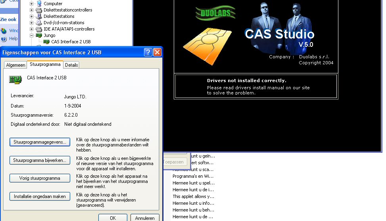Collapse the Jungo tree node

[31, 35]
